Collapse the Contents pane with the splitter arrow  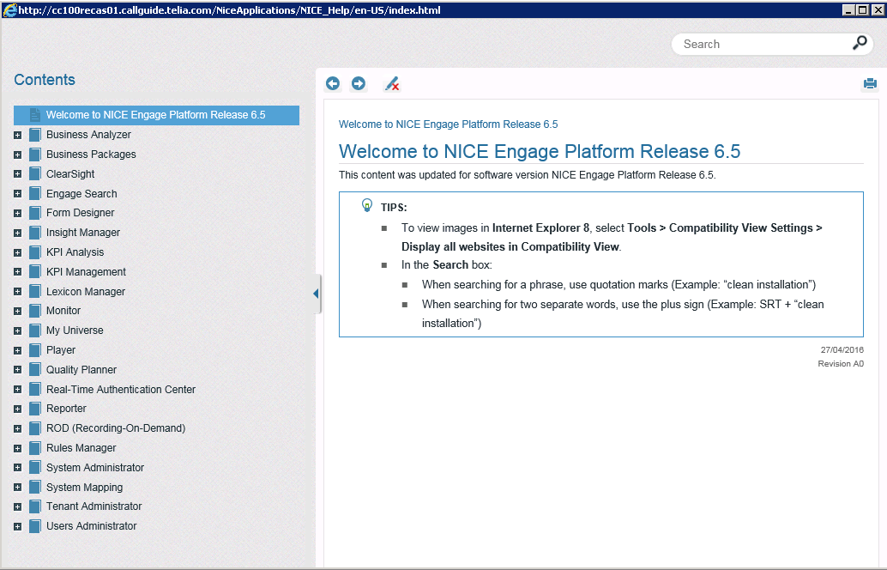(316, 294)
